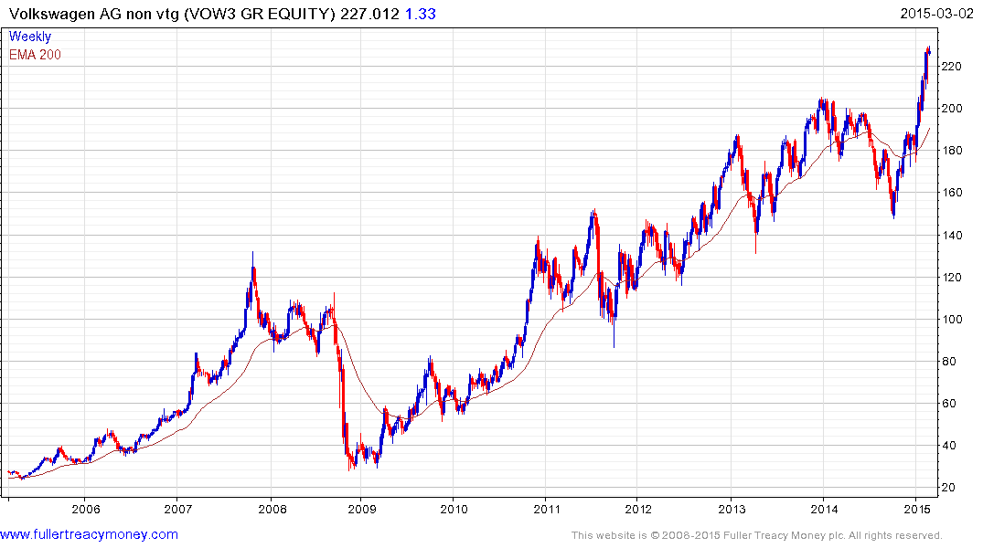The width and height of the screenshot is (983, 548).
Task: Open the www.fullertreacymoney.com link
Action: tap(89, 534)
